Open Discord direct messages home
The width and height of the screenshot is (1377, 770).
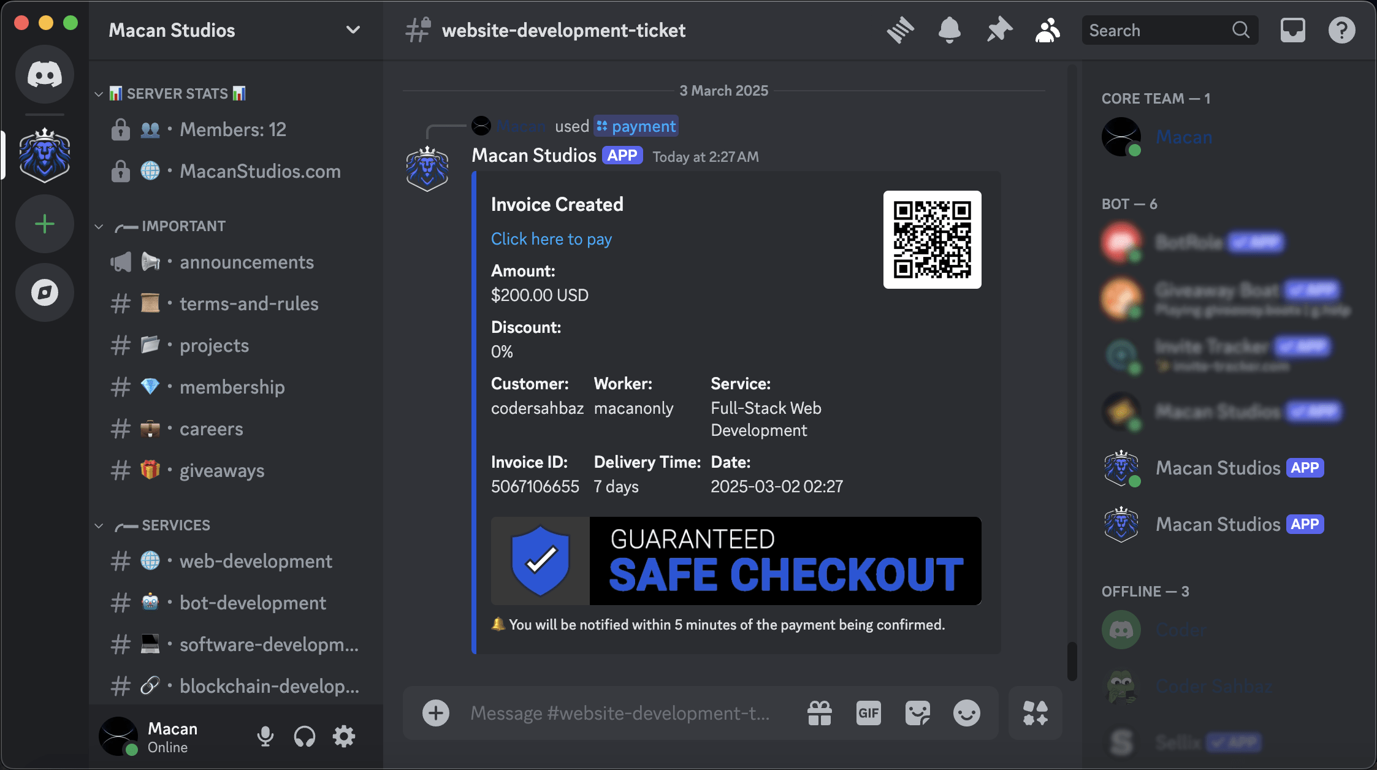[x=45, y=74]
